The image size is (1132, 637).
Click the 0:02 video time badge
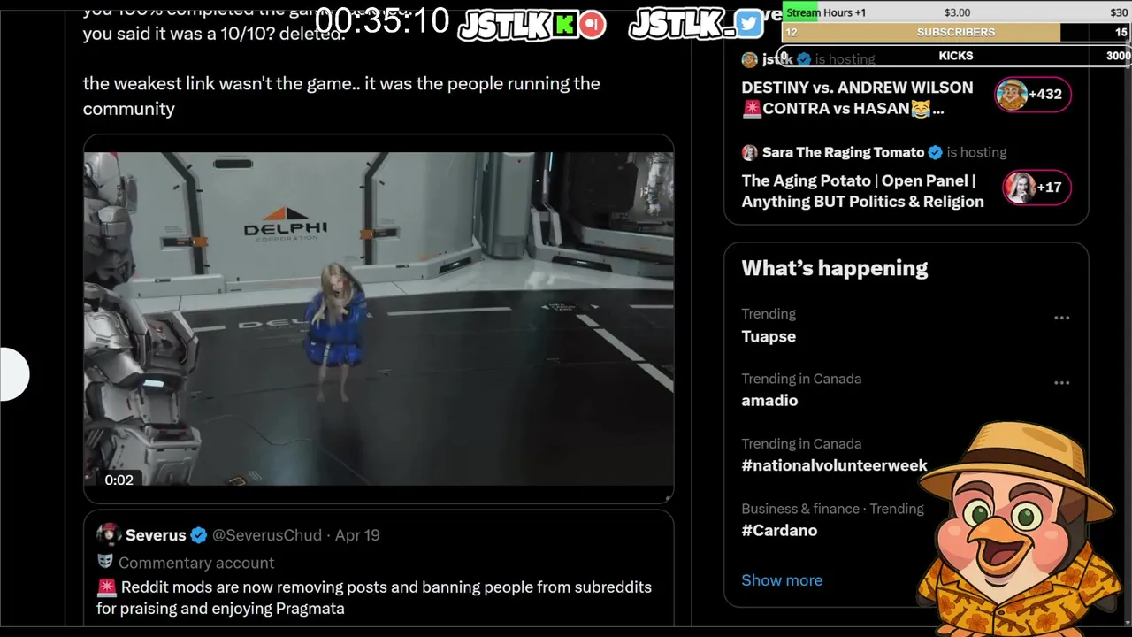point(119,480)
